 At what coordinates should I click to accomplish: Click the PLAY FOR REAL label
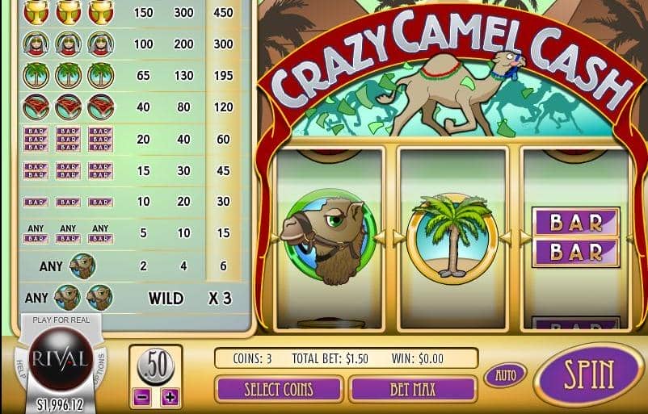tap(61, 320)
